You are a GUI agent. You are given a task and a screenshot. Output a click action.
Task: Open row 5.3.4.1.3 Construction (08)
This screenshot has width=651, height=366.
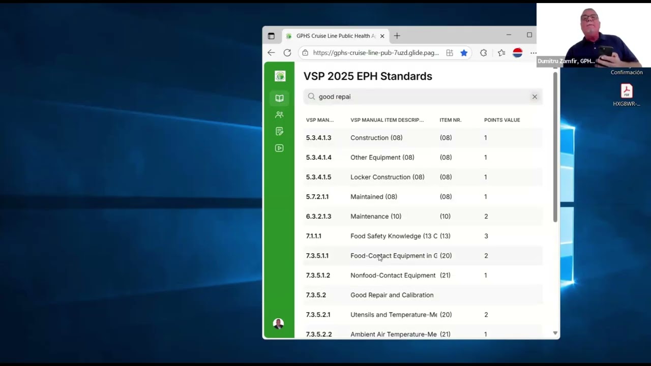pos(423,138)
